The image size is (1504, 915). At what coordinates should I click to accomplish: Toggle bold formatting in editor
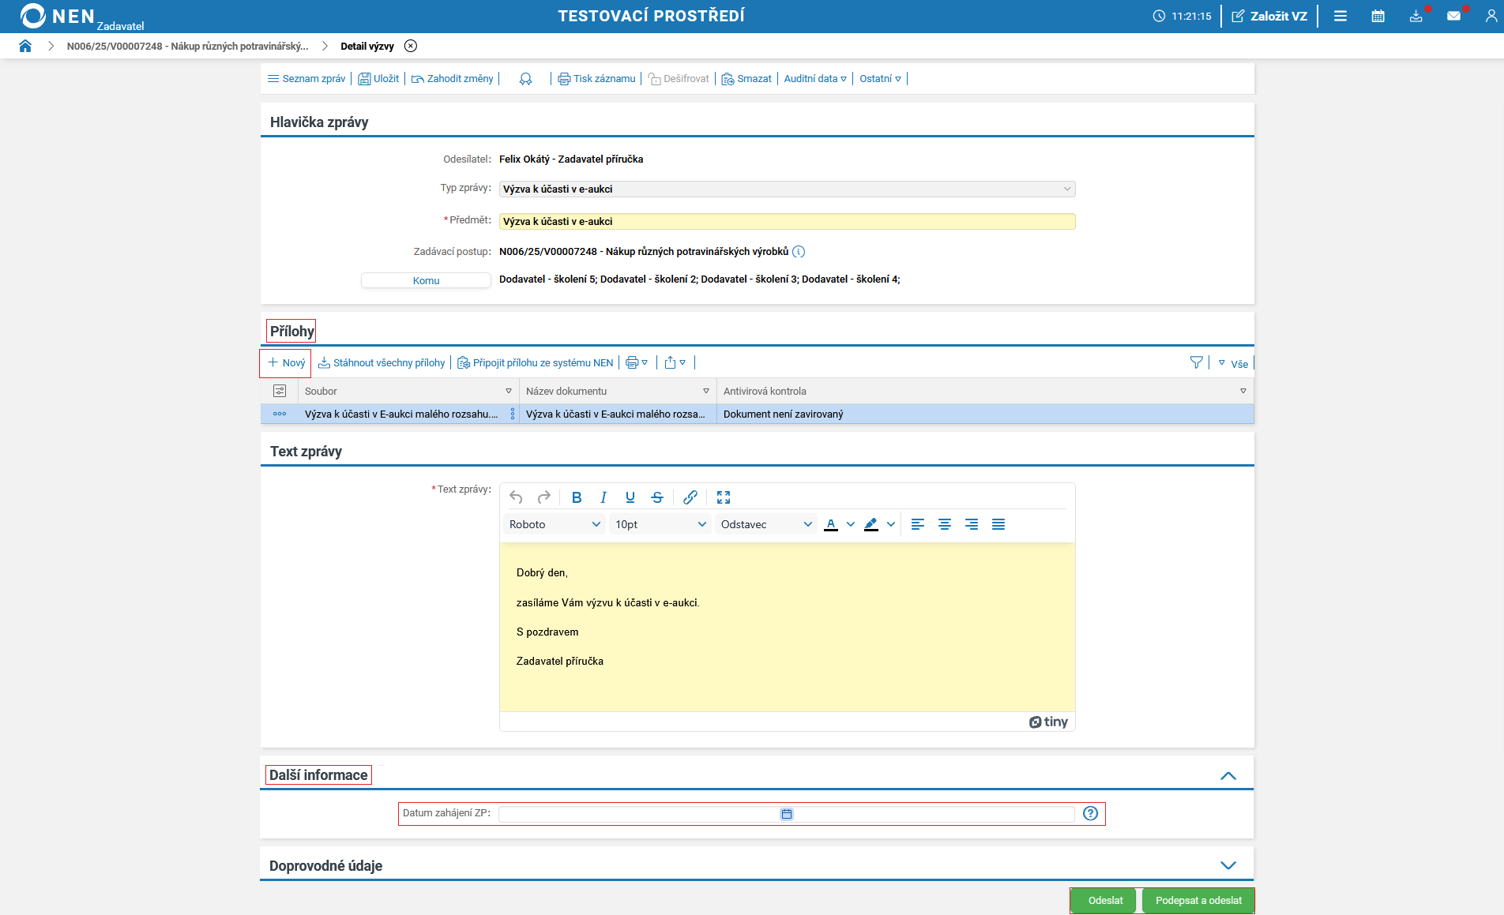click(x=576, y=497)
